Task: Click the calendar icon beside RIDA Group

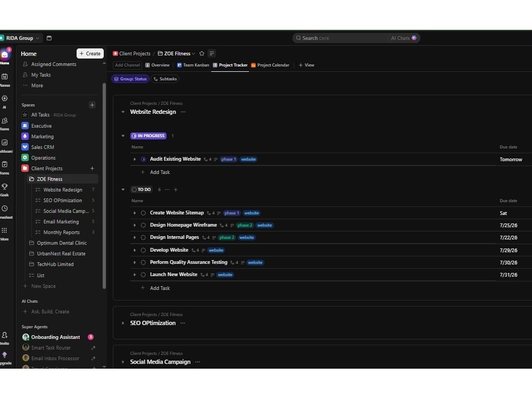Action: (x=49, y=38)
